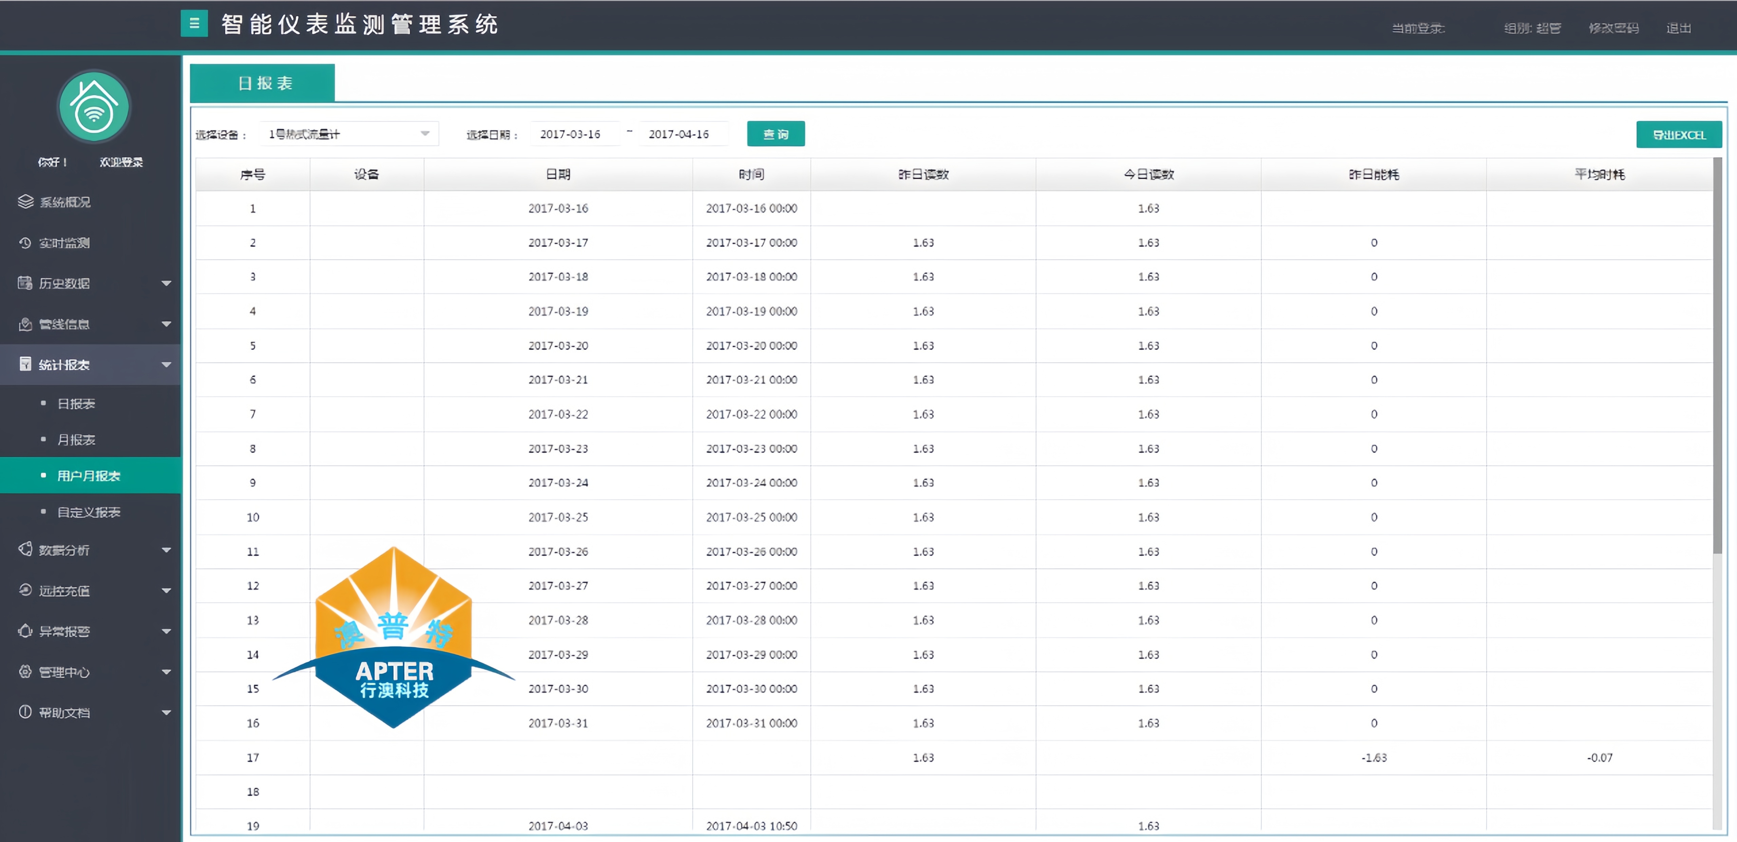Open 系统概况 menu item
The height and width of the screenshot is (842, 1737).
pos(90,201)
